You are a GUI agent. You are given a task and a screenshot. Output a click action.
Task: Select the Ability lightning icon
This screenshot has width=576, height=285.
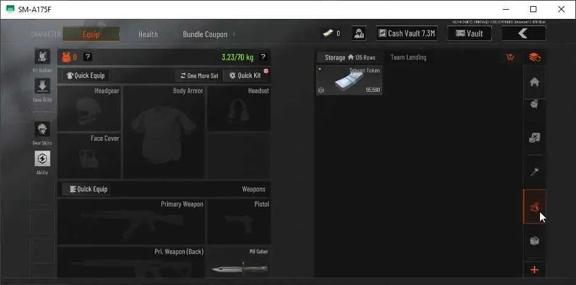click(x=42, y=159)
